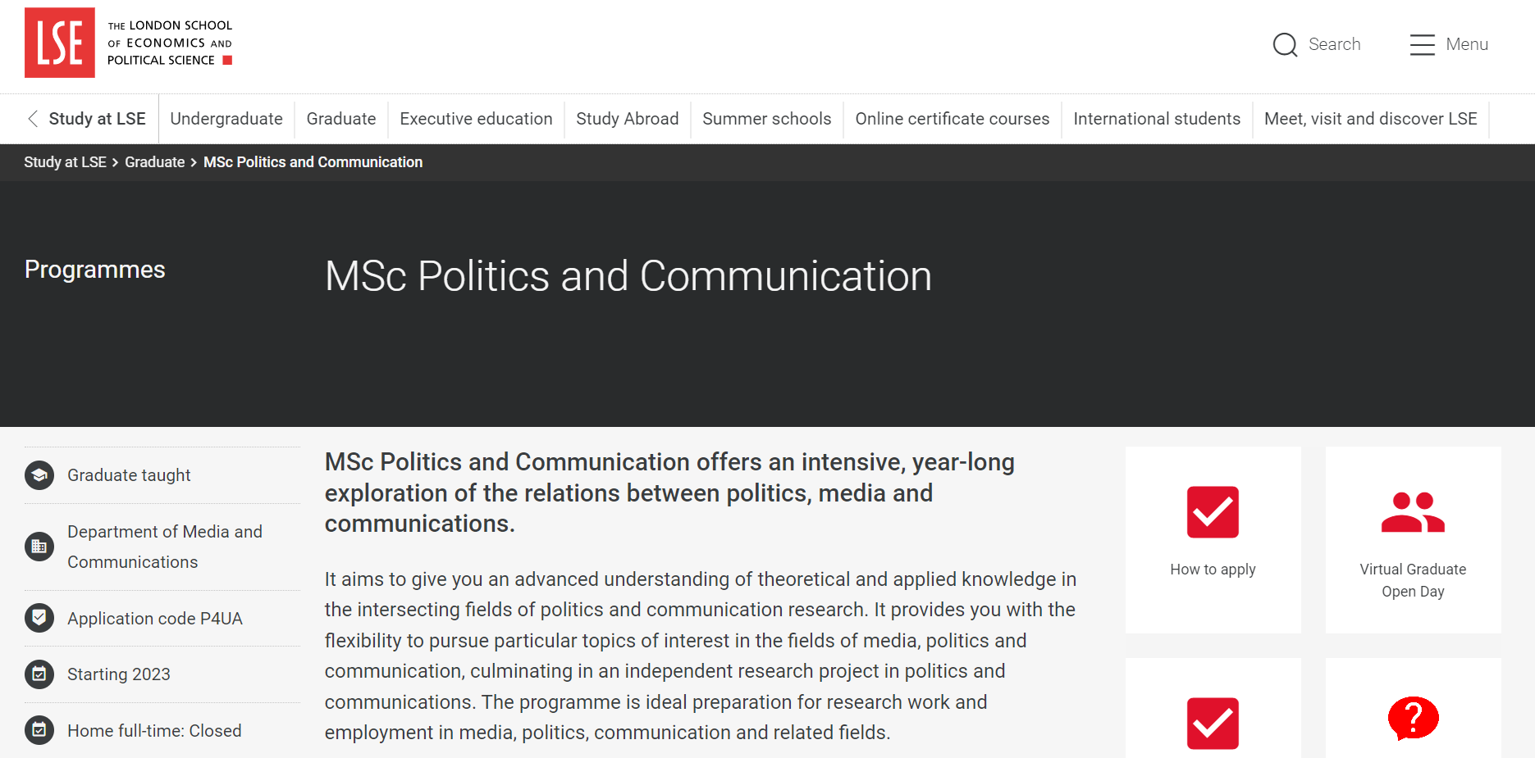
Task: Open the Virtual Graduate Open Day people tile
Action: [x=1413, y=540]
